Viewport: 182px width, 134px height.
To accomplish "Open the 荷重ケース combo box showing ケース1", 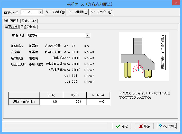I will (x=32, y=12).
